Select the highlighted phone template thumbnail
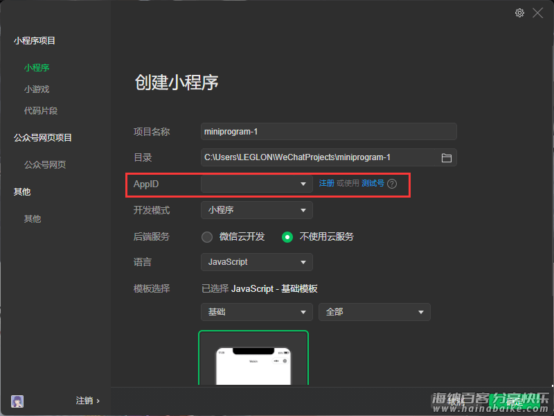 (253, 358)
